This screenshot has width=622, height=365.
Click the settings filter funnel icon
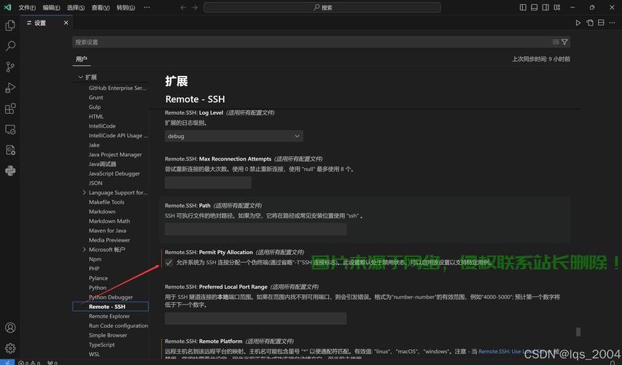(565, 42)
